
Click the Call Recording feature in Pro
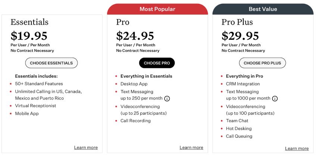tap(135, 121)
